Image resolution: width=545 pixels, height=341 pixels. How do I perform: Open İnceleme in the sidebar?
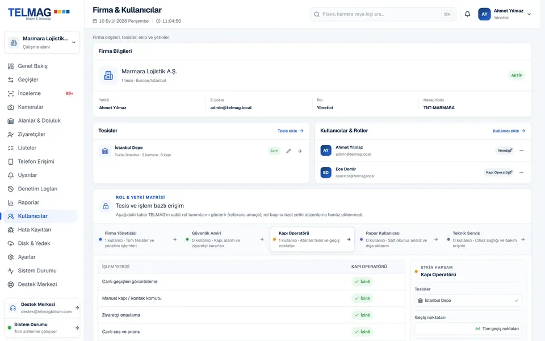tap(41, 93)
